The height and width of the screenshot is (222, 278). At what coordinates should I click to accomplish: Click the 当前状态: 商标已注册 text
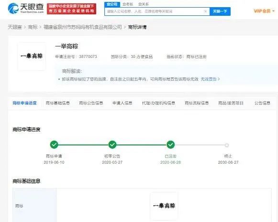186,57
